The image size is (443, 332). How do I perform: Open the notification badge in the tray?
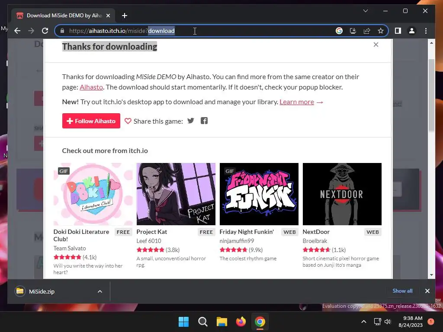click(431, 322)
